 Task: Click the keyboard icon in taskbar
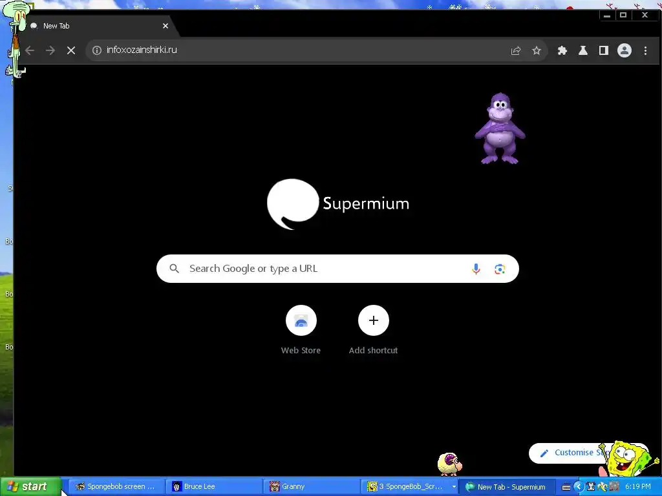(x=566, y=487)
